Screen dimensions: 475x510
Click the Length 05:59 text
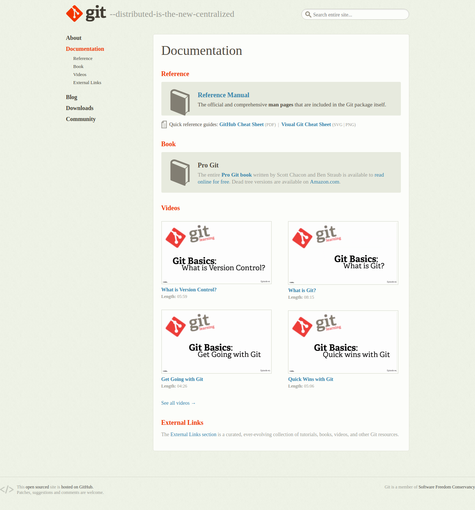pyautogui.click(x=174, y=296)
